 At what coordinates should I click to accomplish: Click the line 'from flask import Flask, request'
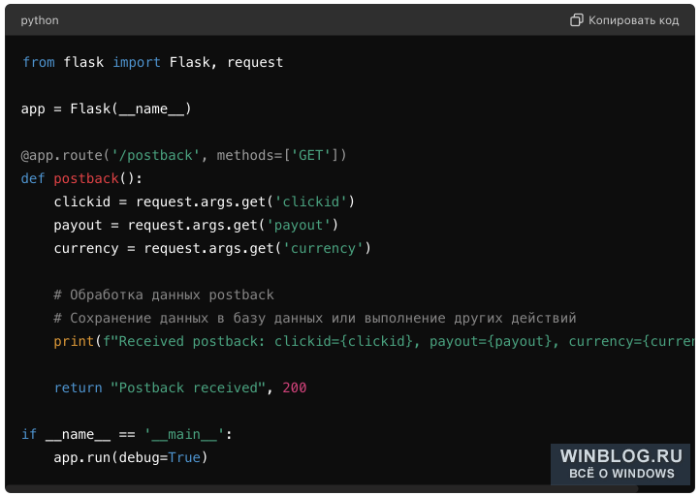pyautogui.click(x=152, y=62)
